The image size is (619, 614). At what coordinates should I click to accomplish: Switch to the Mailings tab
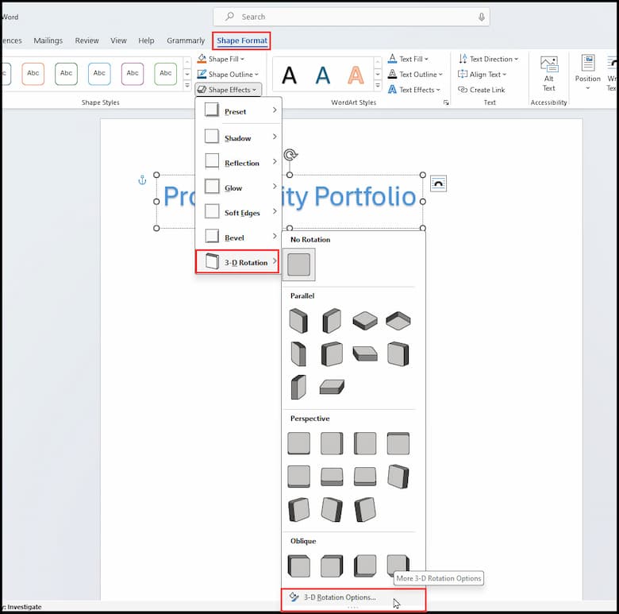pyautogui.click(x=48, y=41)
